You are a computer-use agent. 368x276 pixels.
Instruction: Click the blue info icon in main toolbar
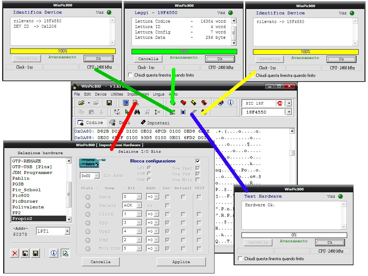click(230, 103)
